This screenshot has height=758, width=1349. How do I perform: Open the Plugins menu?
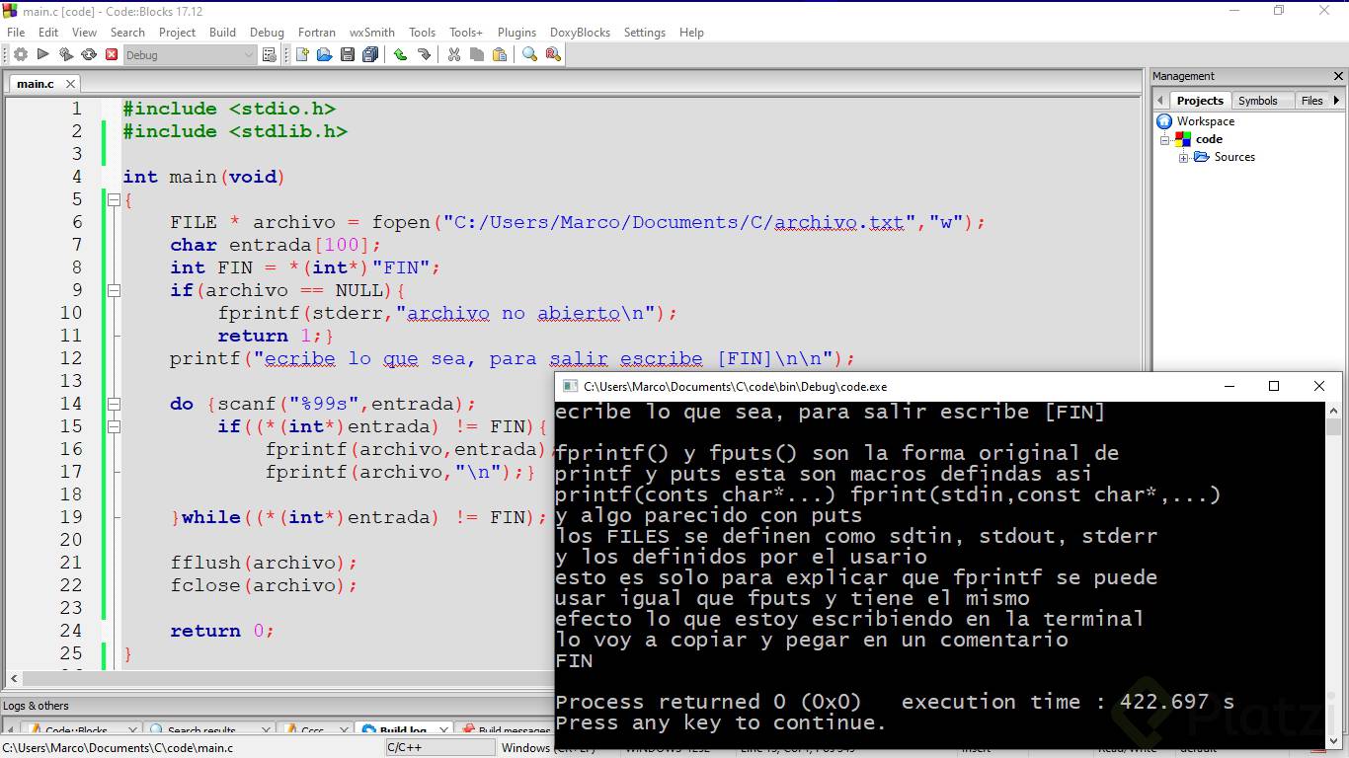point(516,33)
